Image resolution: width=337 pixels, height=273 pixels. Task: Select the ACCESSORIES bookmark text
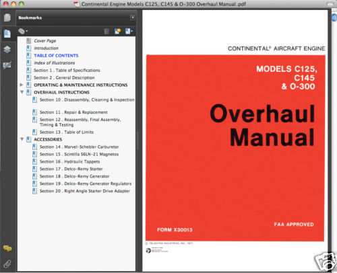click(48, 139)
